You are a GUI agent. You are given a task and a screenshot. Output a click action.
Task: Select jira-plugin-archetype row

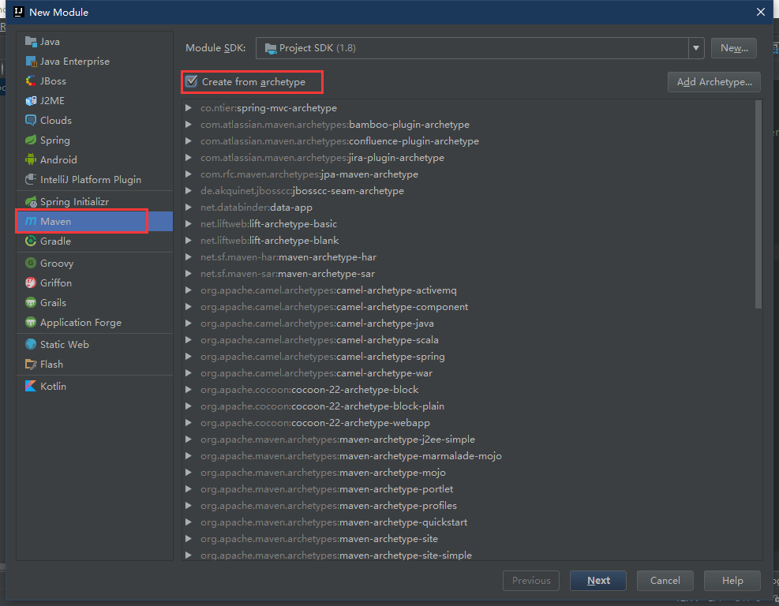[x=469, y=158]
